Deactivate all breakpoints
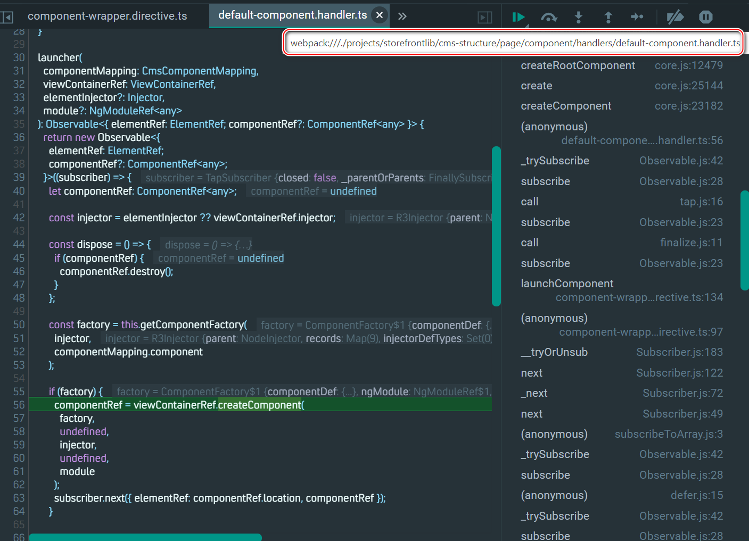 click(675, 18)
